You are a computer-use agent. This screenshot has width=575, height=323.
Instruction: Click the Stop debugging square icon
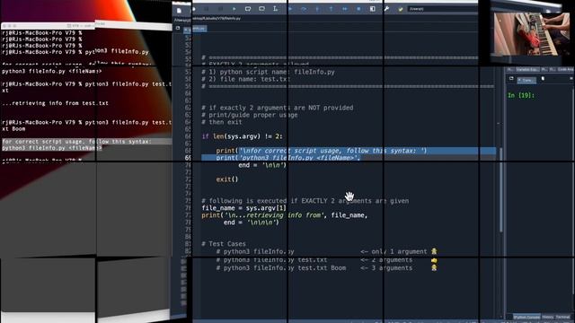358,9
